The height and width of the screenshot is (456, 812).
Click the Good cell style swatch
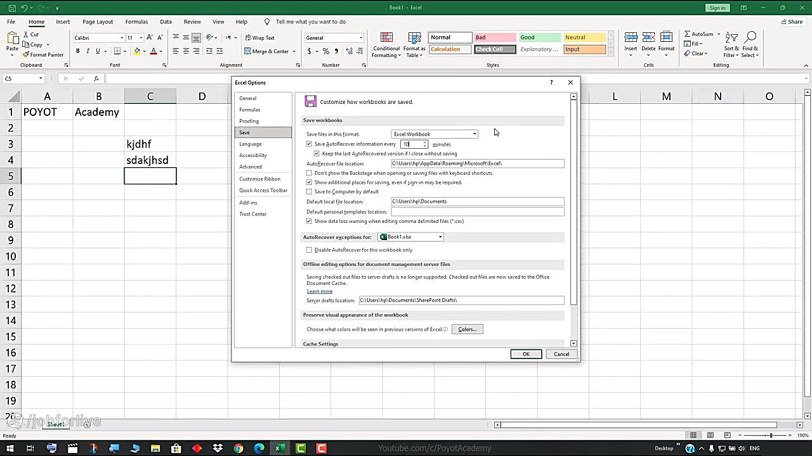pyautogui.click(x=540, y=37)
